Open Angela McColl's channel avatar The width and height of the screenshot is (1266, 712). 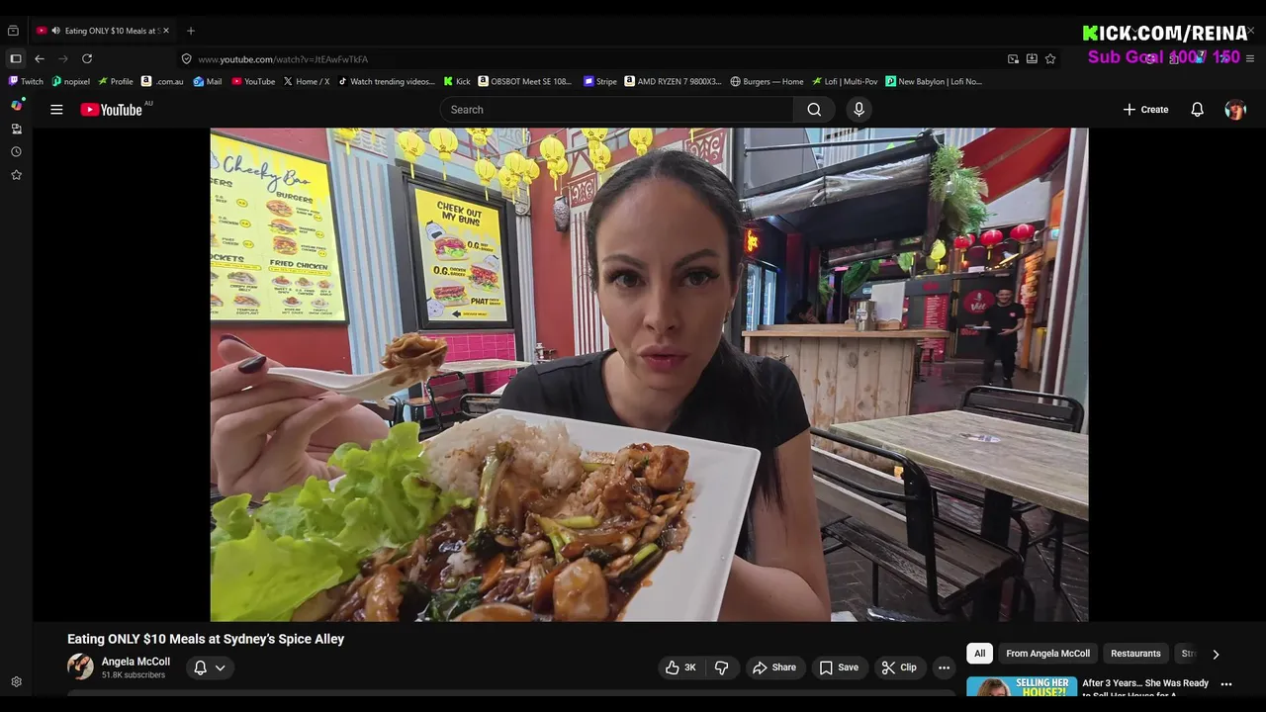coord(80,667)
